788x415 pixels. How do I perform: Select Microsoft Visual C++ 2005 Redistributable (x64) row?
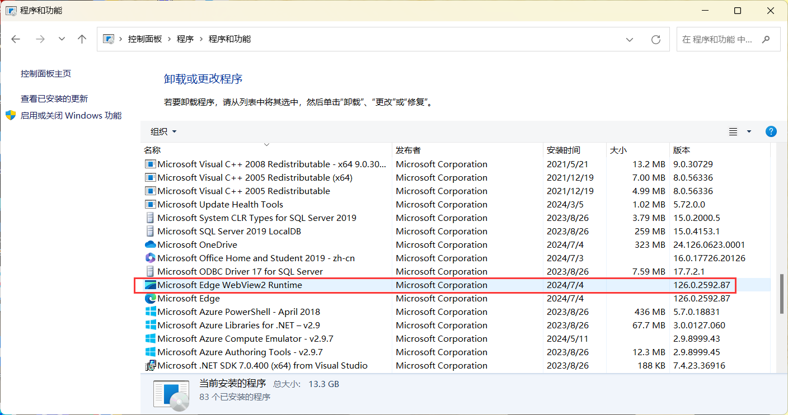[456, 178]
